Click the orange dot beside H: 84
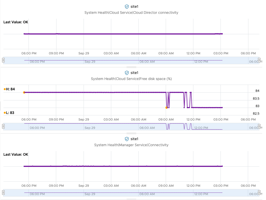 click(x=5, y=89)
